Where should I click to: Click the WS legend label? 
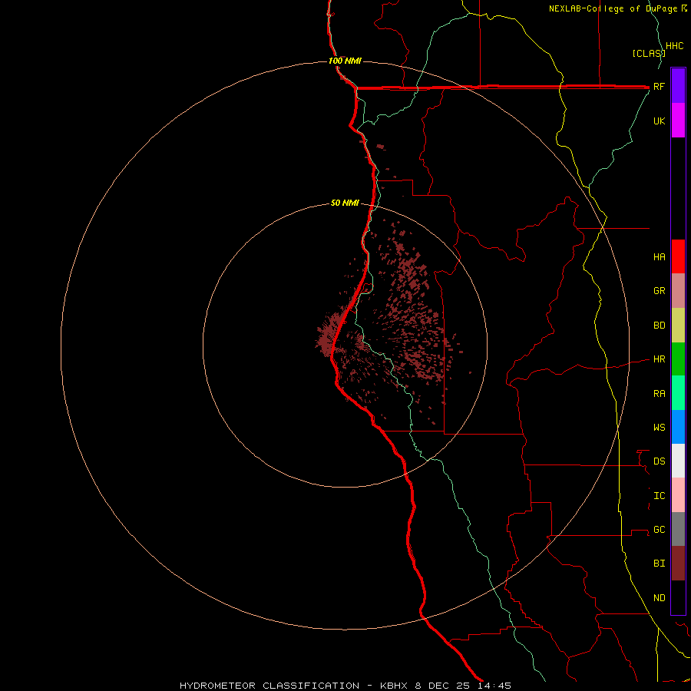(659, 428)
